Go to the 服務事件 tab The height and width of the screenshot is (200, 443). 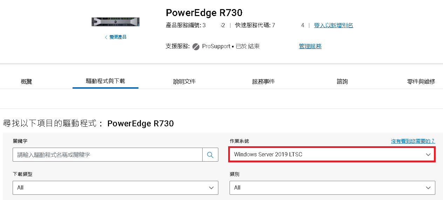[x=263, y=81]
